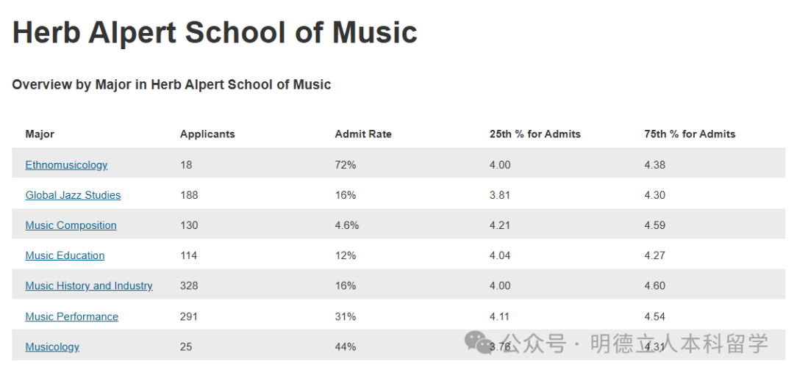Viewport: 794px width, 375px height.
Task: Click the Music Composition major link
Action: [71, 225]
